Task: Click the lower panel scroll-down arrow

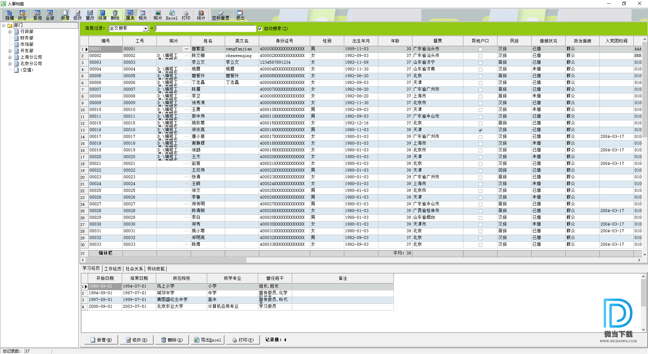Action: (644, 330)
